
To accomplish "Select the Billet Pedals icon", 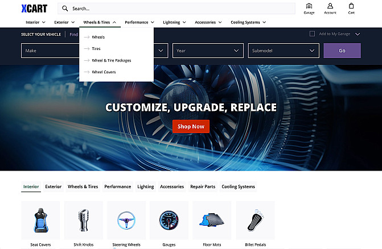I will tap(255, 221).
